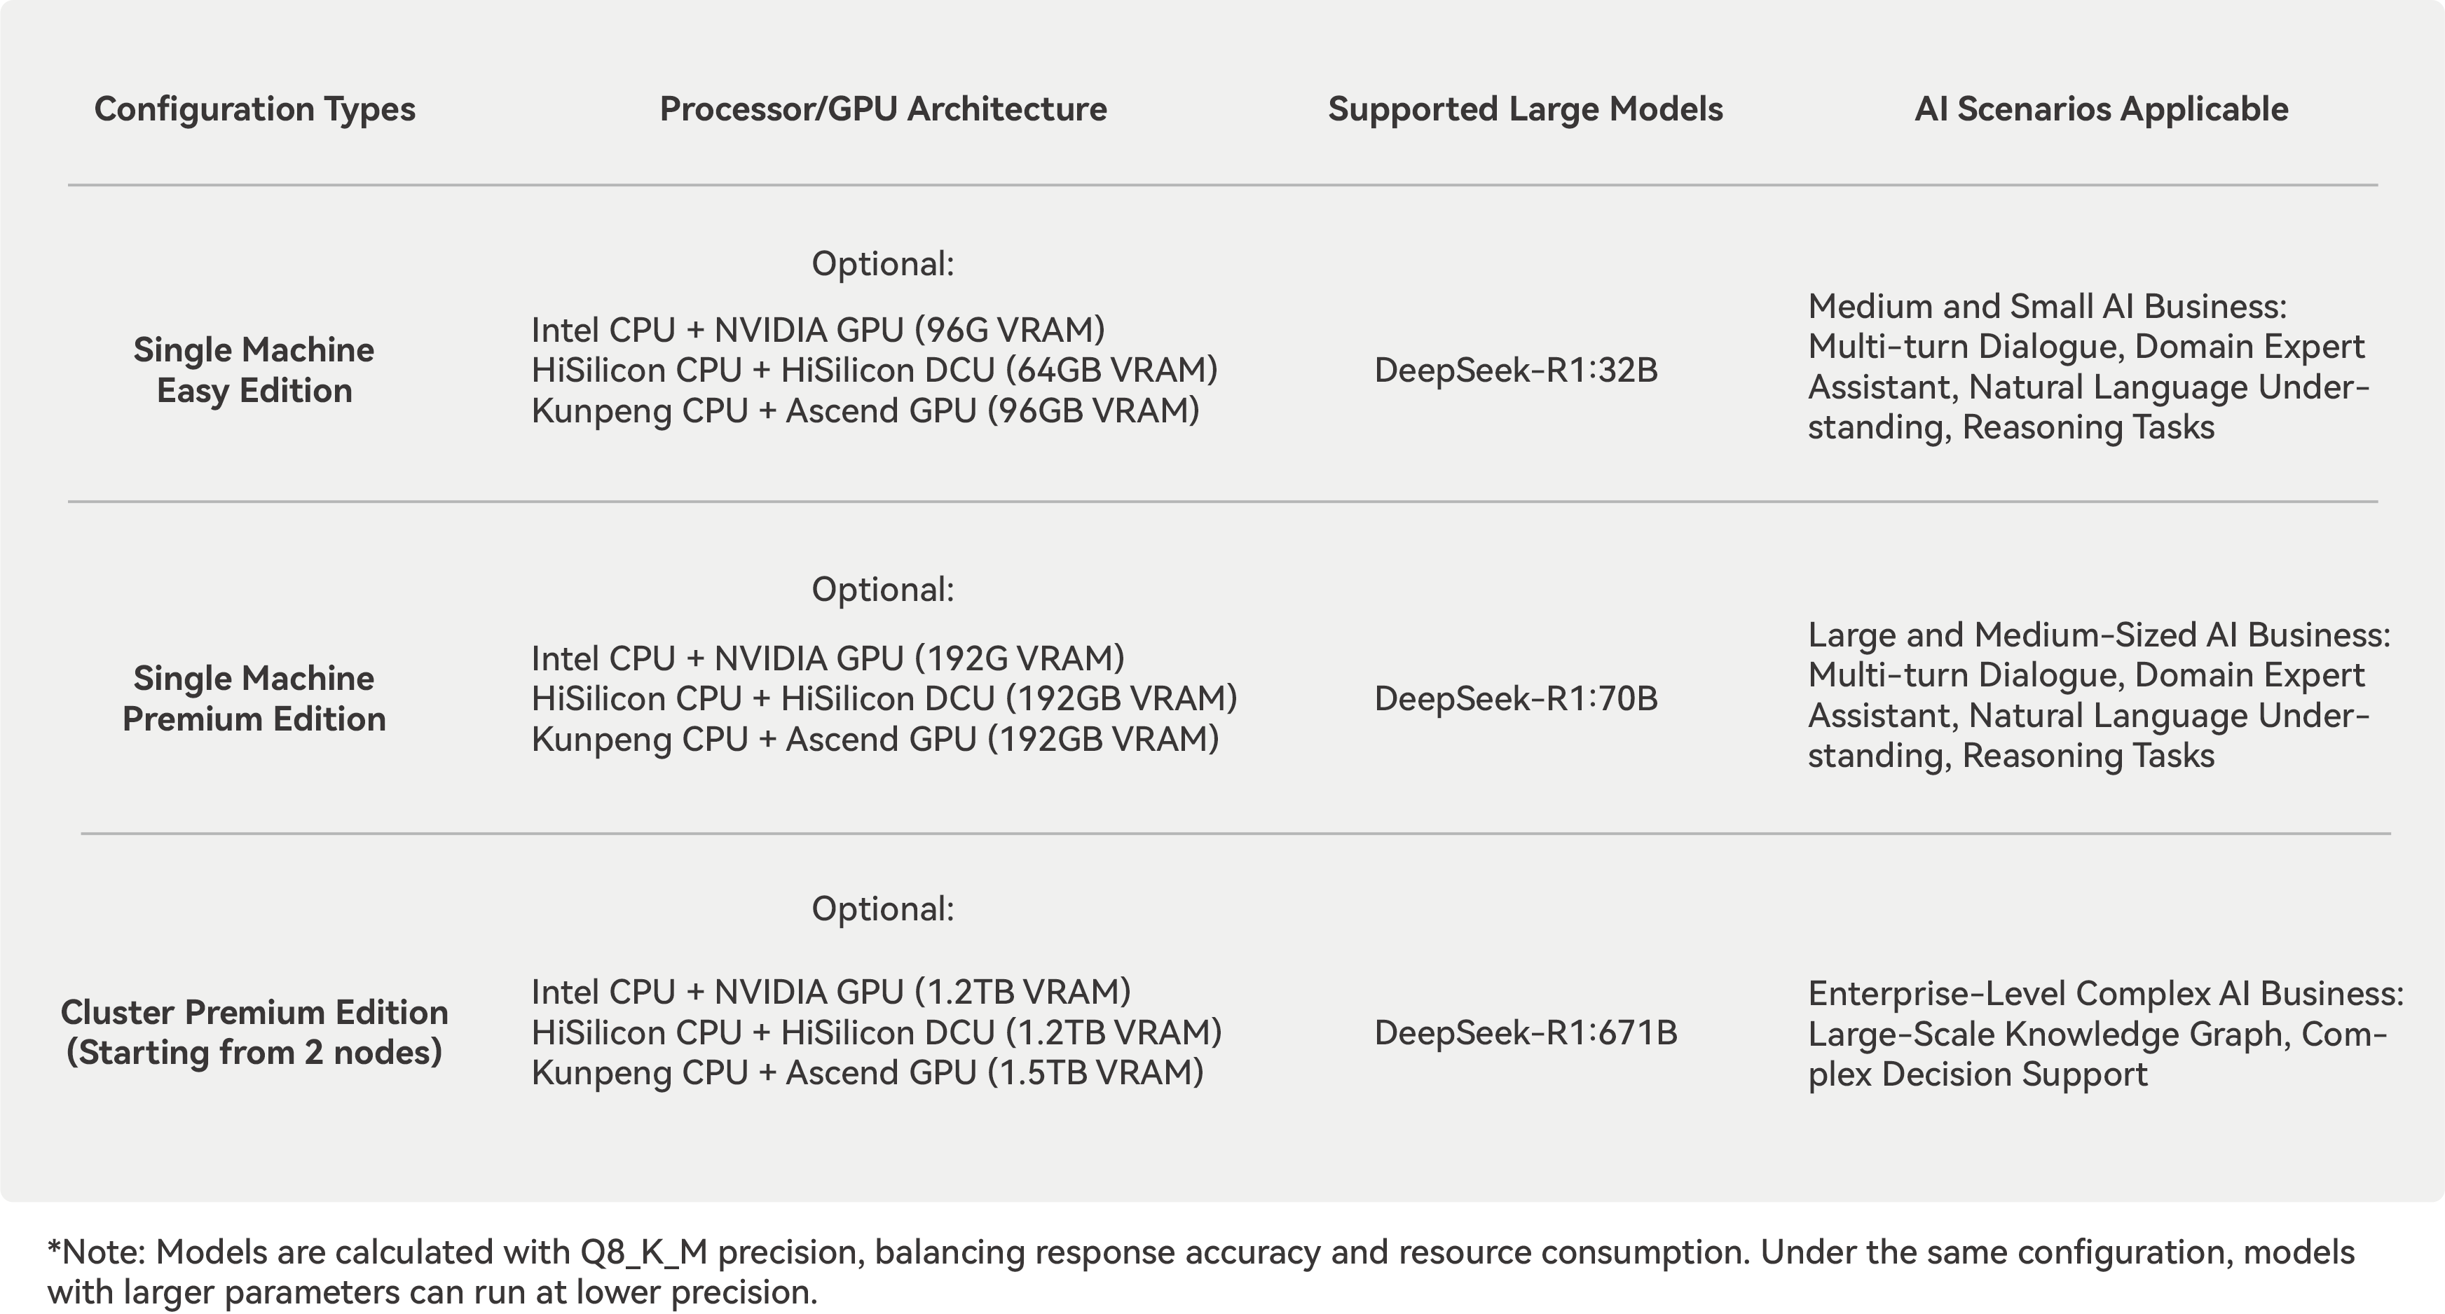Select the Single Machine Easy Edition row label
The height and width of the screenshot is (1314, 2445).
click(254, 370)
